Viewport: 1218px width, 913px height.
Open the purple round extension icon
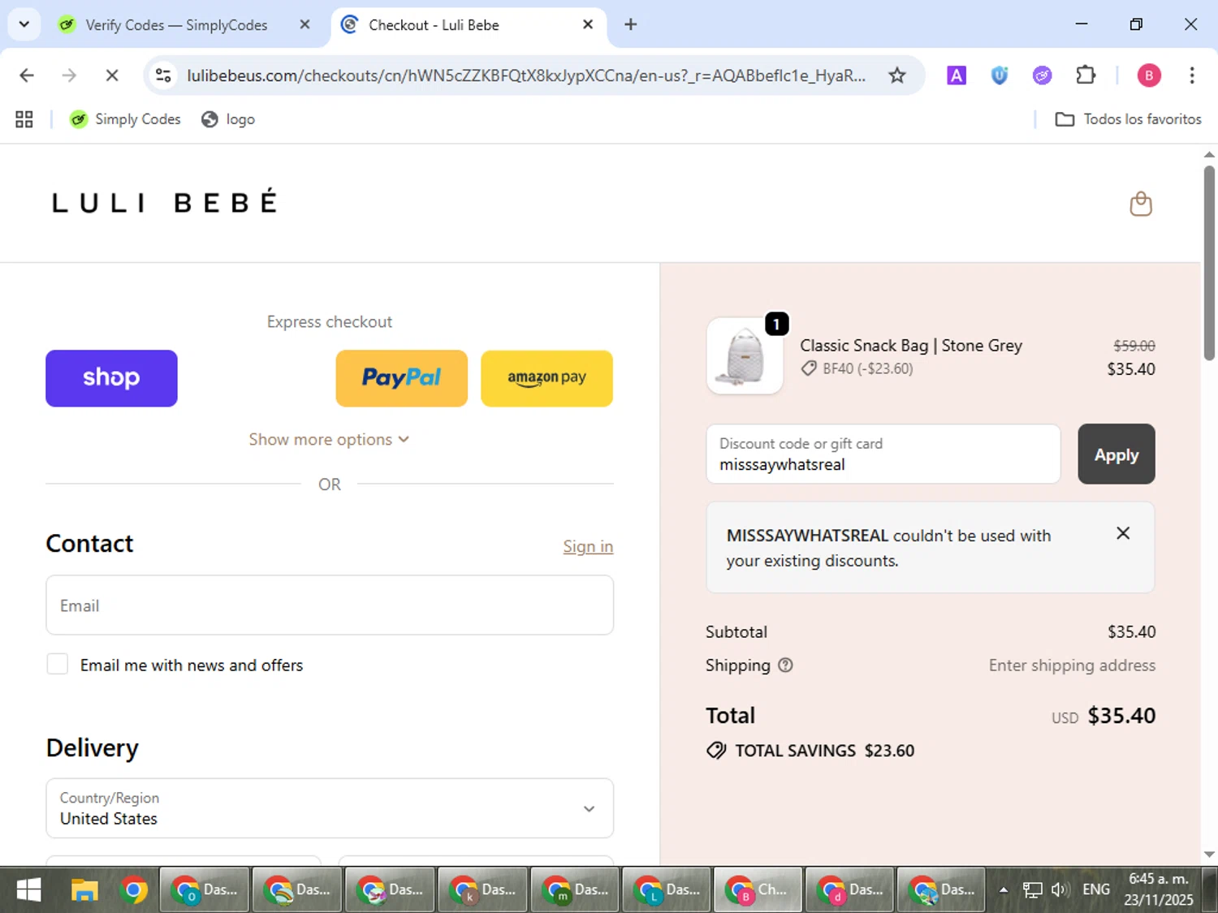pyautogui.click(x=1042, y=75)
